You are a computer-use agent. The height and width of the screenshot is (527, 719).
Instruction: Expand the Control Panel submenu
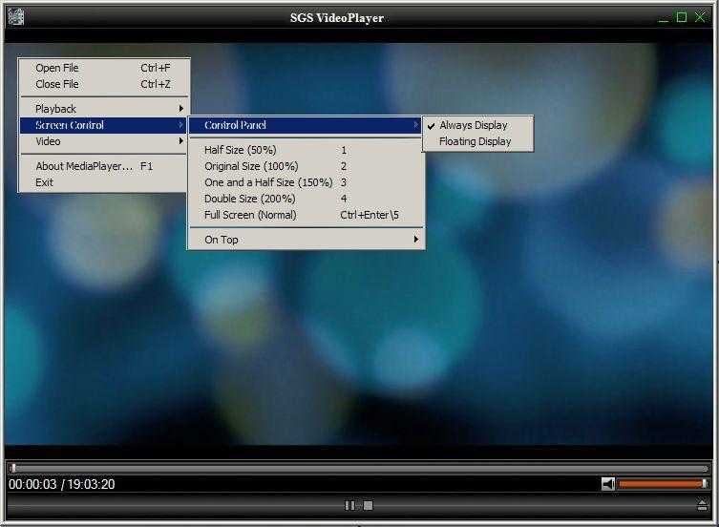(306, 125)
